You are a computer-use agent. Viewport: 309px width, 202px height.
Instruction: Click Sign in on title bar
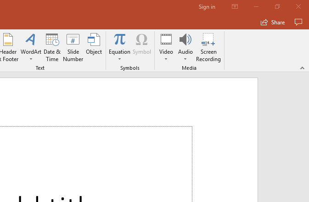coord(207,7)
